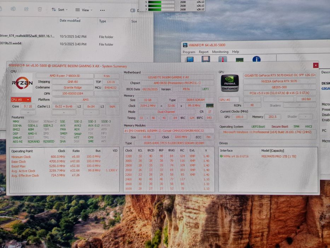The image size is (330, 248).
Task: Click the Boost Max operating point row
Action: (x=64, y=166)
